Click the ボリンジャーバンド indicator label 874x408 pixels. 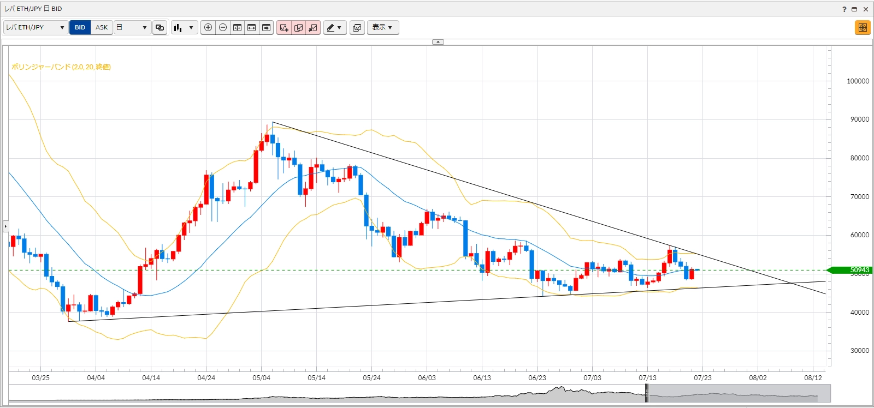pos(61,67)
